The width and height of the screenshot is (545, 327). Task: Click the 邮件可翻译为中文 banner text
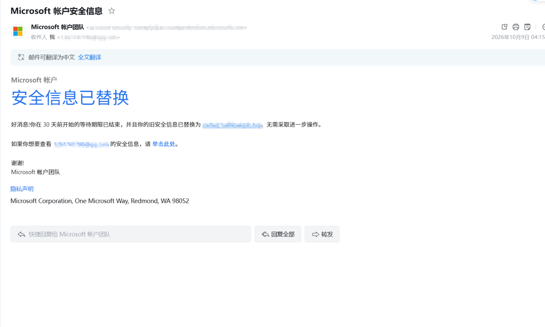(52, 57)
